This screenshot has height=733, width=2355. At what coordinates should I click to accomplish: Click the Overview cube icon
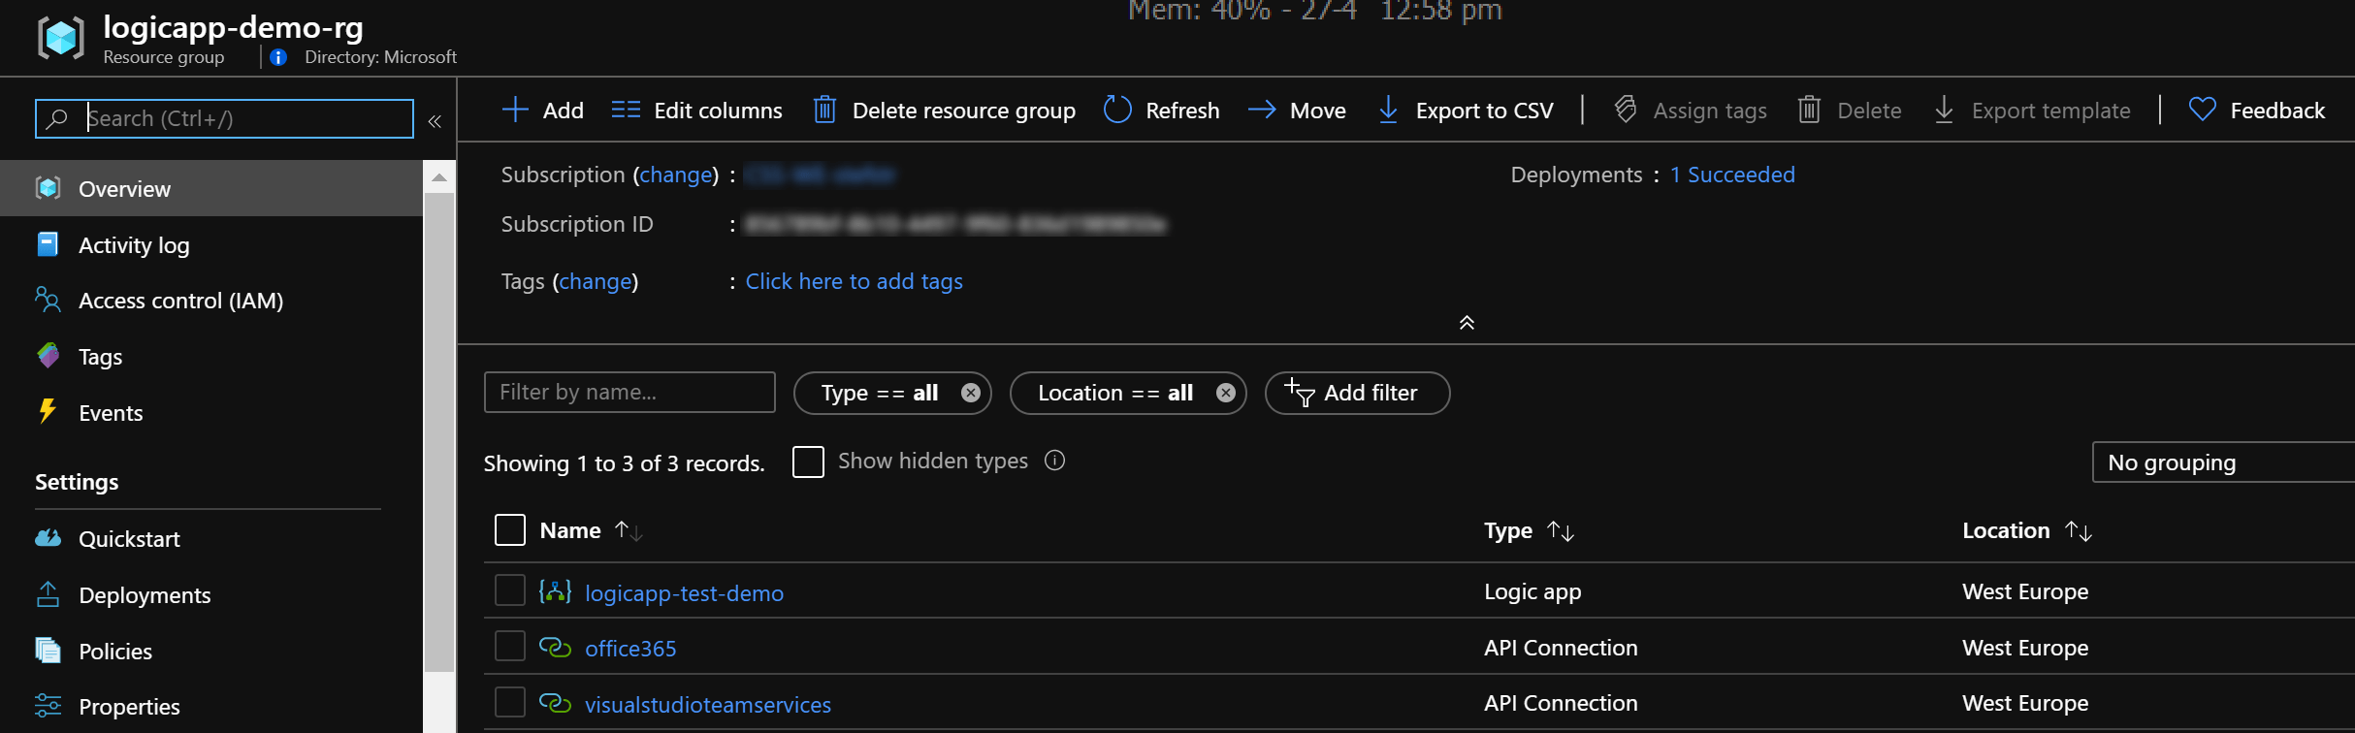pos(48,187)
